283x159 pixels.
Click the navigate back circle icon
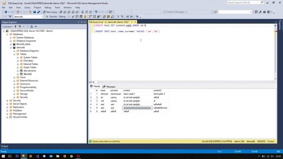click(x=6, y=12)
